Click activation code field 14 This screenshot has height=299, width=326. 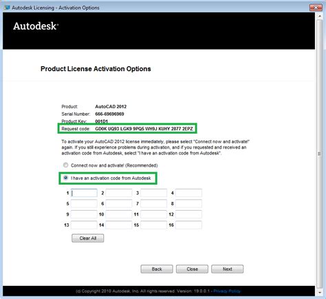point(119,225)
